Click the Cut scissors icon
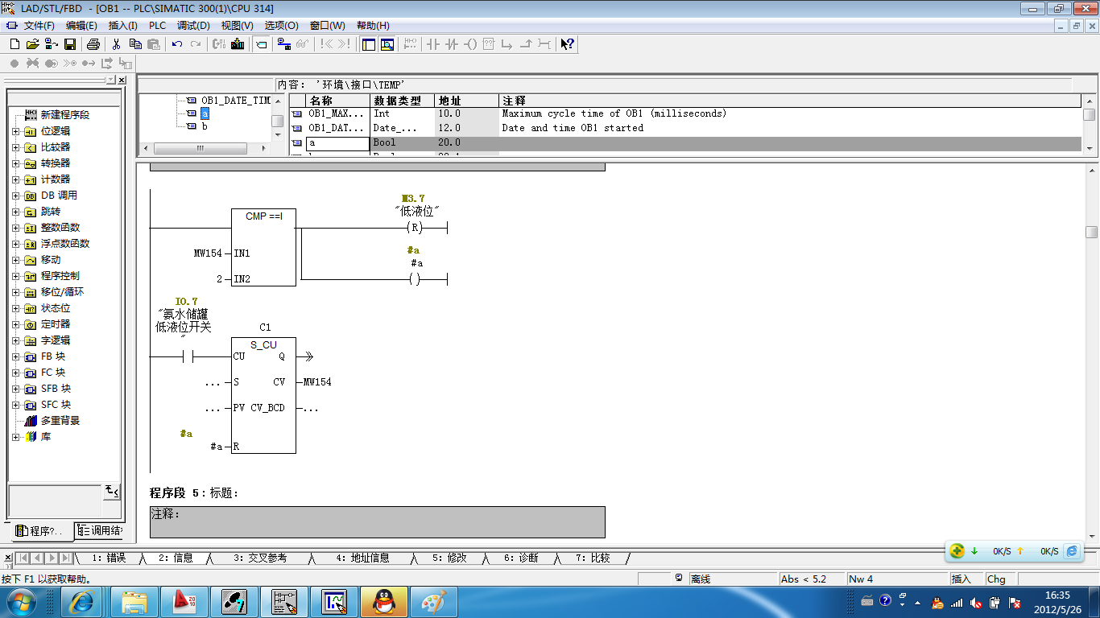 116,44
